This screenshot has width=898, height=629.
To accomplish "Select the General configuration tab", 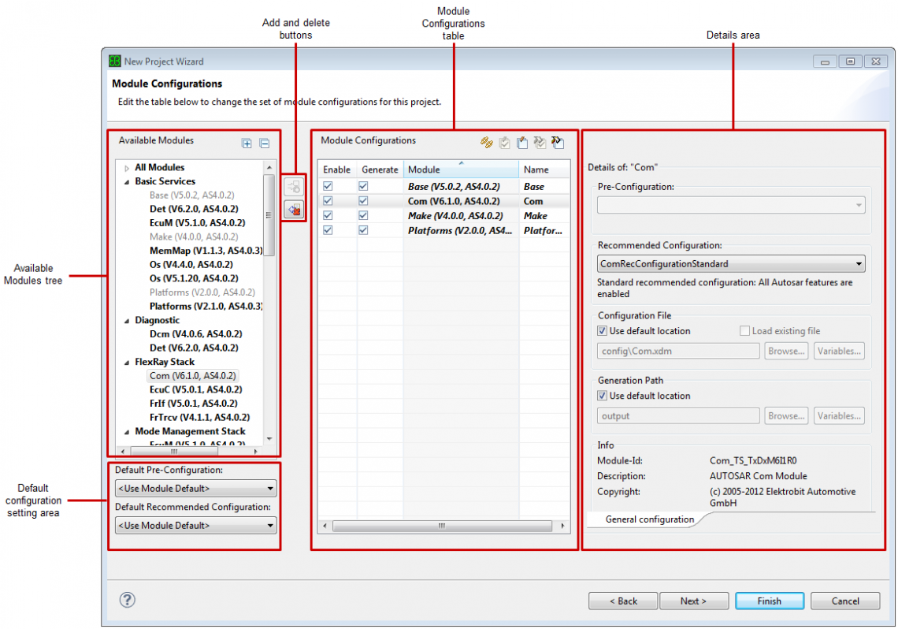I will click(x=649, y=519).
